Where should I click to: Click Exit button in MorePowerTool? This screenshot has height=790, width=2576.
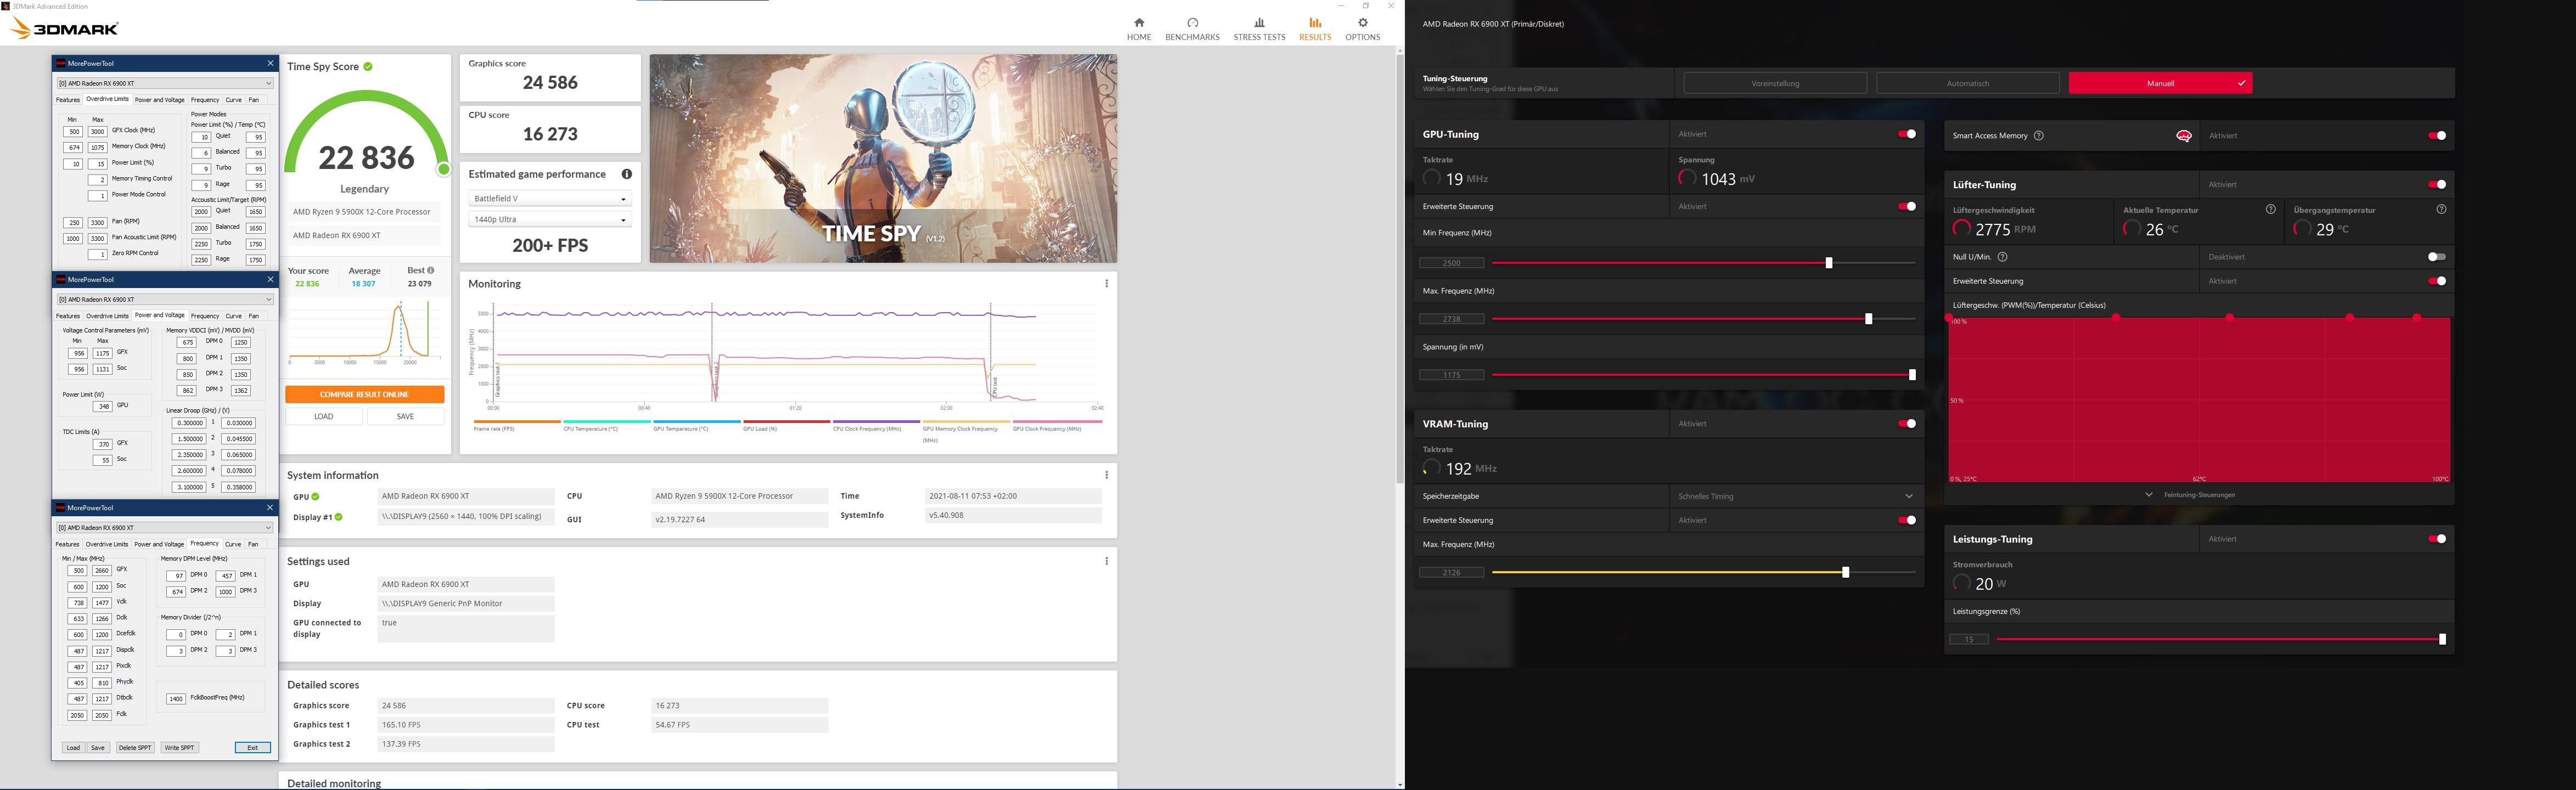(x=252, y=748)
